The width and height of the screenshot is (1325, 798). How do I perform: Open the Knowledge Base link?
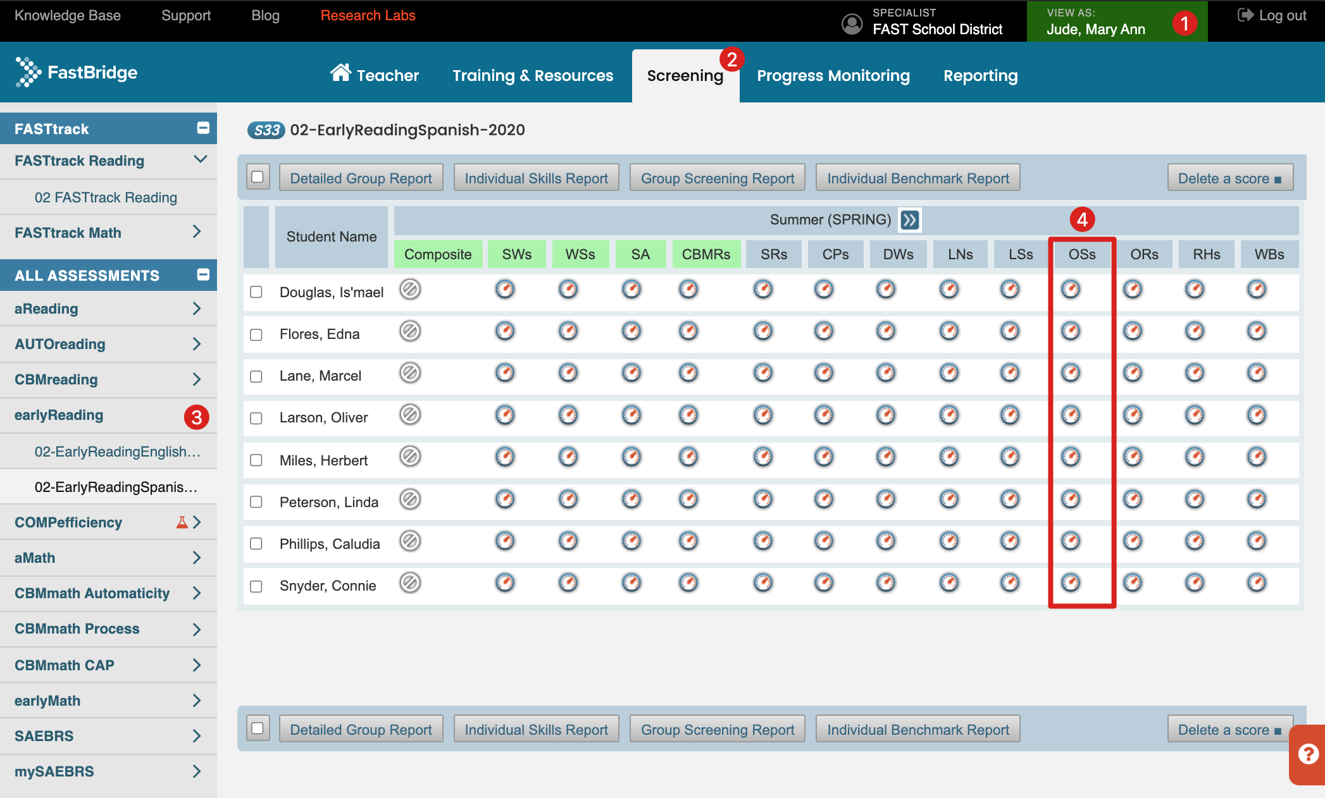(x=68, y=15)
